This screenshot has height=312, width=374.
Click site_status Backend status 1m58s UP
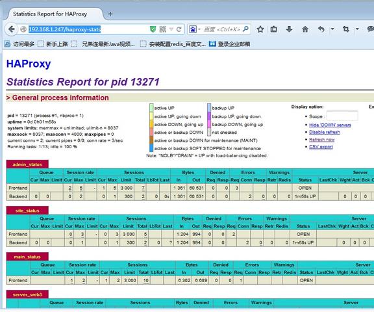303,242
